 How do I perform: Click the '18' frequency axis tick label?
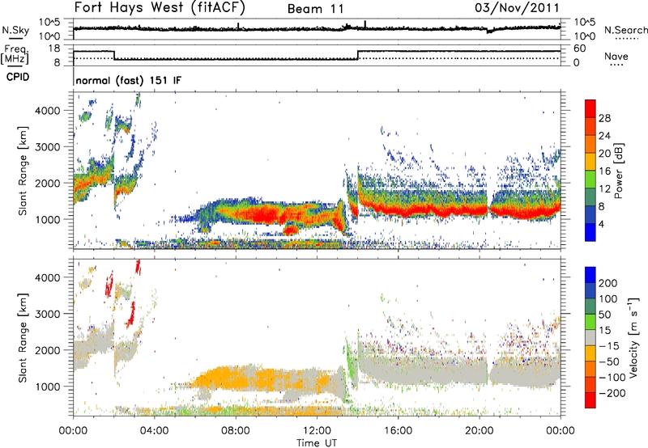54,49
